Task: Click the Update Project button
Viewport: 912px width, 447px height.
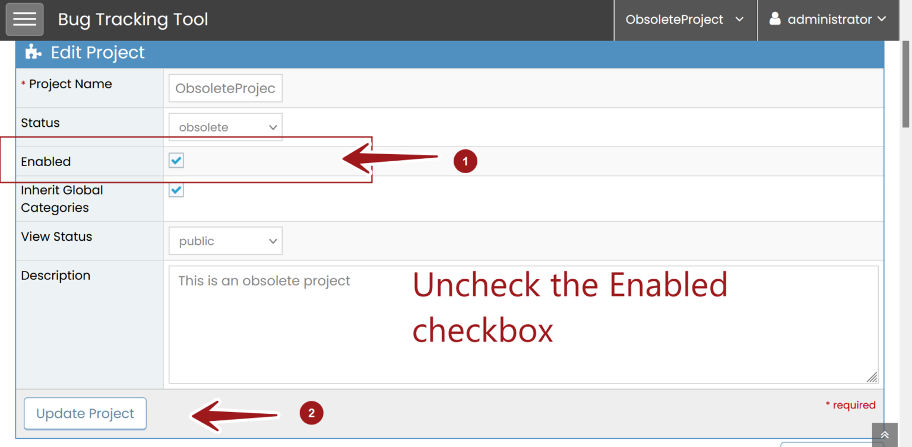Action: (x=85, y=413)
